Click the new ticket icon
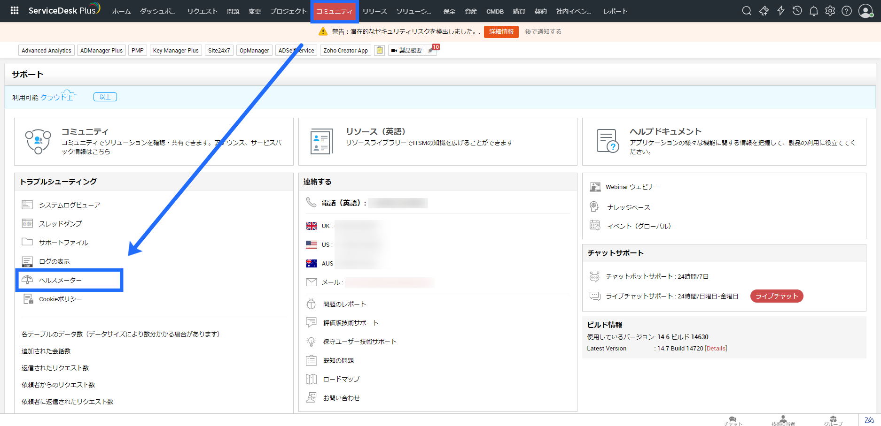 764,11
